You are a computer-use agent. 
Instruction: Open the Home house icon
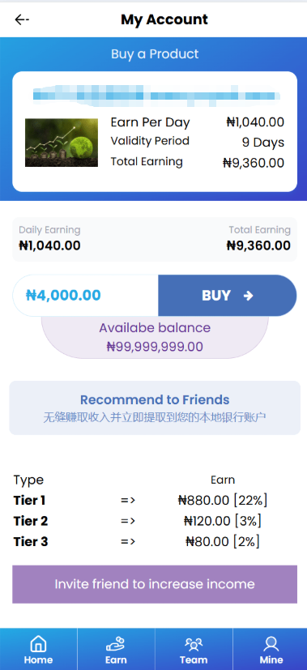pyautogui.click(x=38, y=643)
